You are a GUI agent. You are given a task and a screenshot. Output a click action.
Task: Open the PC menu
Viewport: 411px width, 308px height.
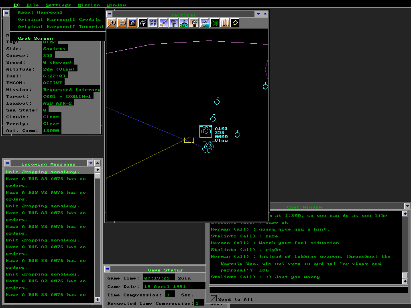coord(16,5)
